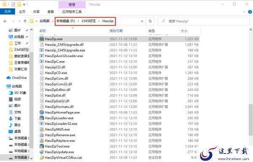Go up one folder level with the up arrow
The image size is (253, 162).
point(25,21)
